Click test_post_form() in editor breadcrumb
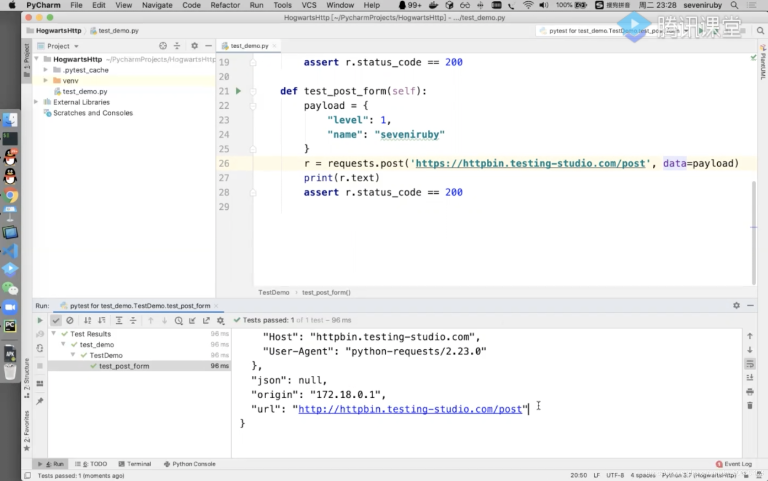Screen dimensions: 768x481 (x=326, y=292)
